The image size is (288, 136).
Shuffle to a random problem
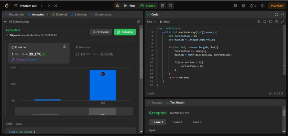tap(56, 6)
